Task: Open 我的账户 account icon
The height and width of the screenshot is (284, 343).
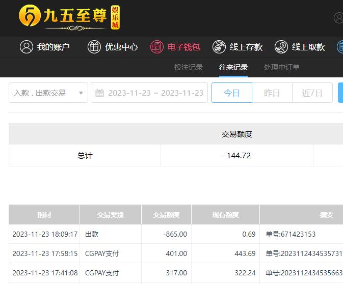Action: [x=27, y=47]
